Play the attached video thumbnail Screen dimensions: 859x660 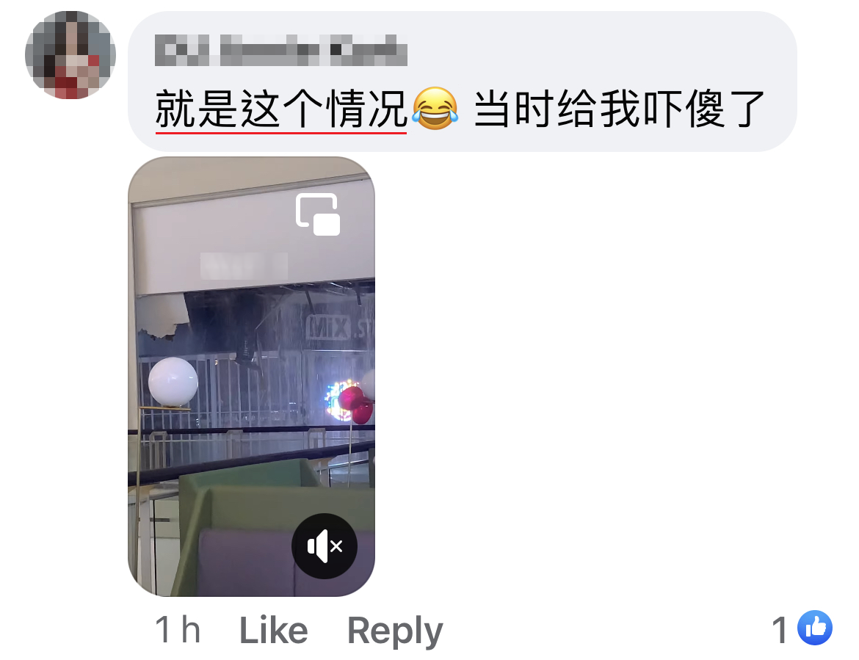[x=251, y=377]
